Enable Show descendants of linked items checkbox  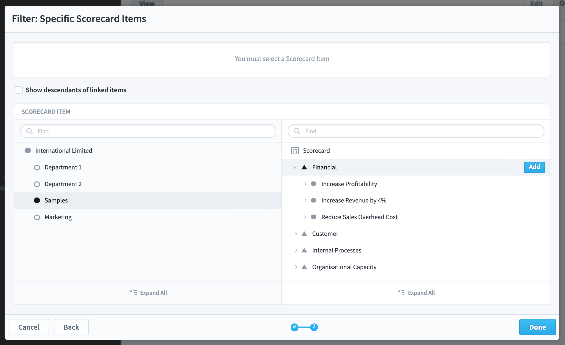click(19, 90)
